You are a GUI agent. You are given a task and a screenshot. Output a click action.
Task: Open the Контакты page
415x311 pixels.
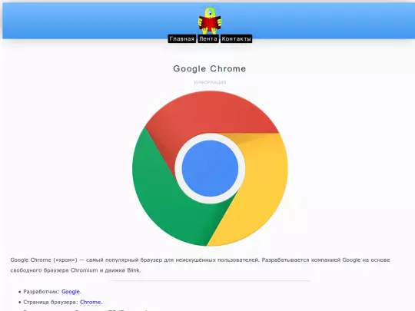pyautogui.click(x=236, y=39)
